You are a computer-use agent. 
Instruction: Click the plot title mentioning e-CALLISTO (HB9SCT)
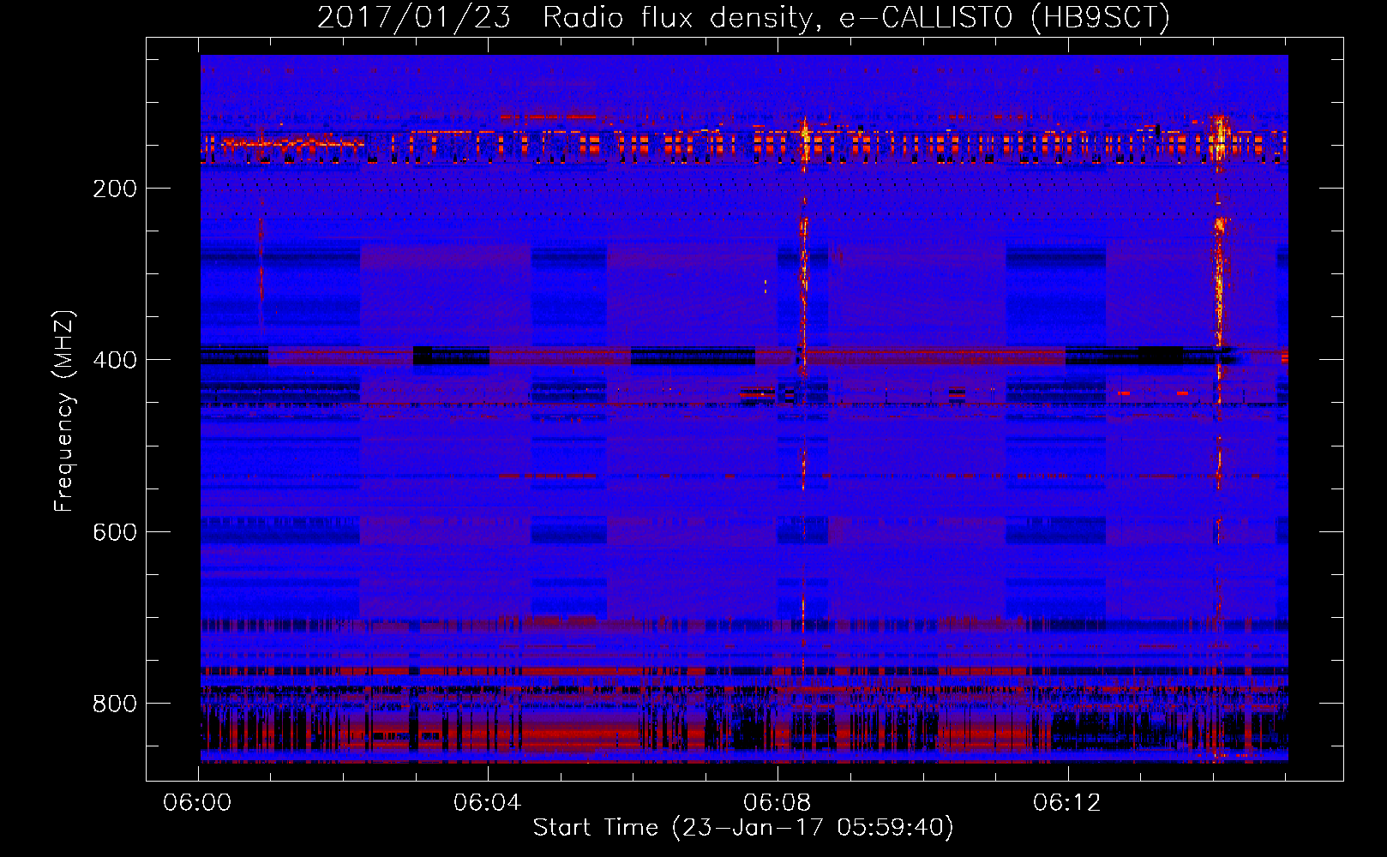click(743, 17)
